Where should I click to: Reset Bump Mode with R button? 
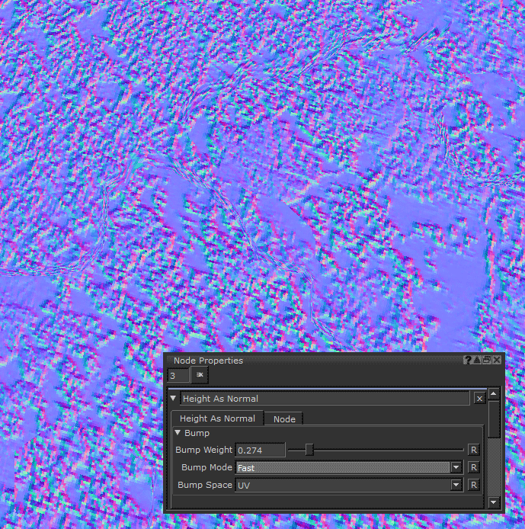click(x=473, y=467)
